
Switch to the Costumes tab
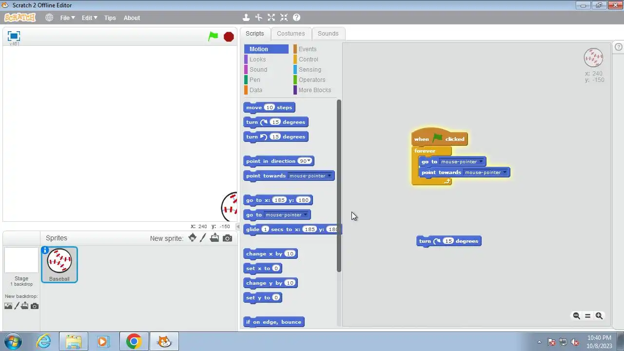click(x=291, y=33)
